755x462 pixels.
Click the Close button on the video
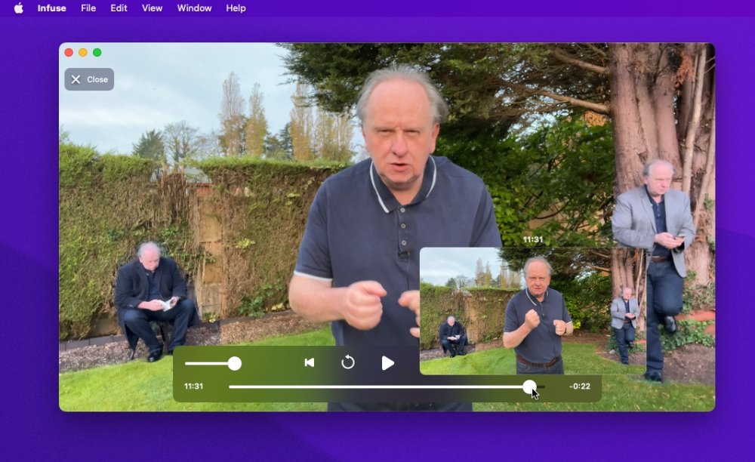tap(89, 79)
